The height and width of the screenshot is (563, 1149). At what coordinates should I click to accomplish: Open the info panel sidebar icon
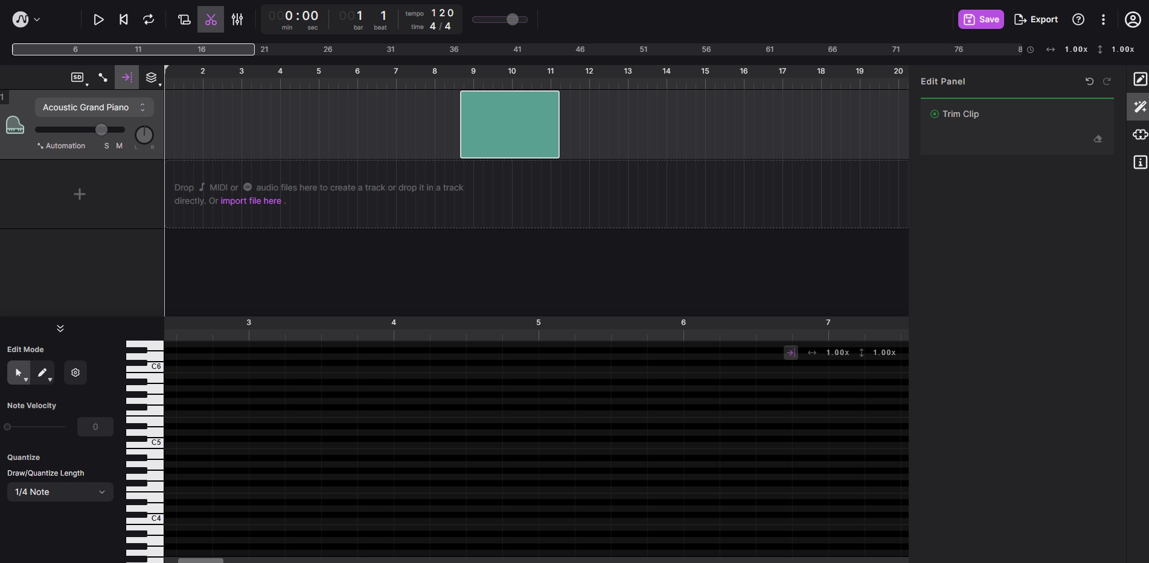point(1140,162)
